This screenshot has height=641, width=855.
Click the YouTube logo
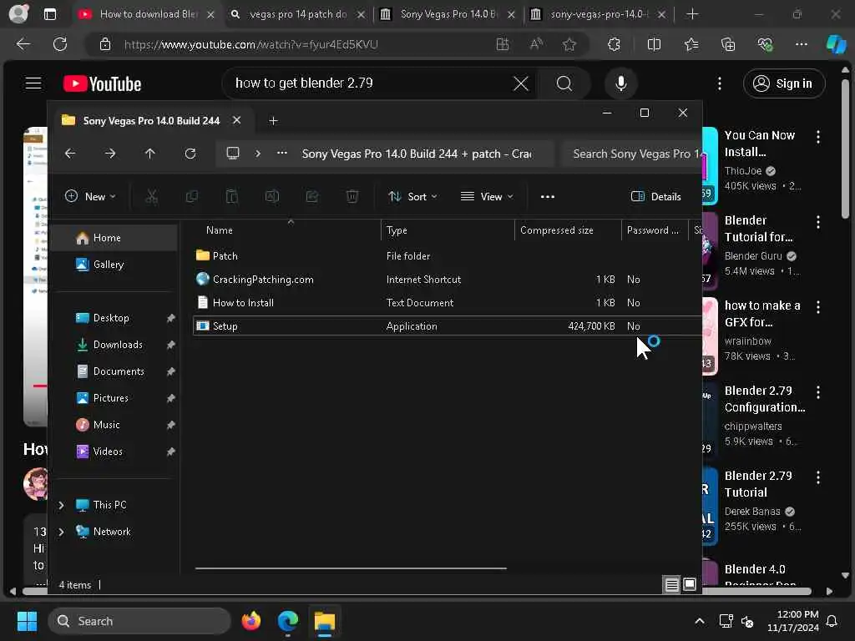(102, 83)
